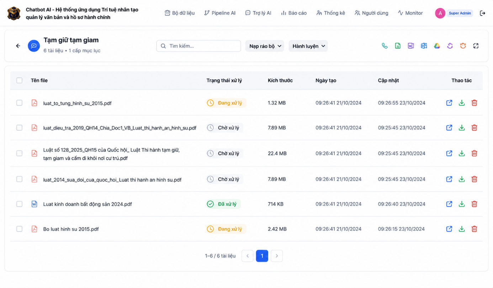Select page 1 in pagination
Viewport: 493px width, 288px height.
coord(262,256)
